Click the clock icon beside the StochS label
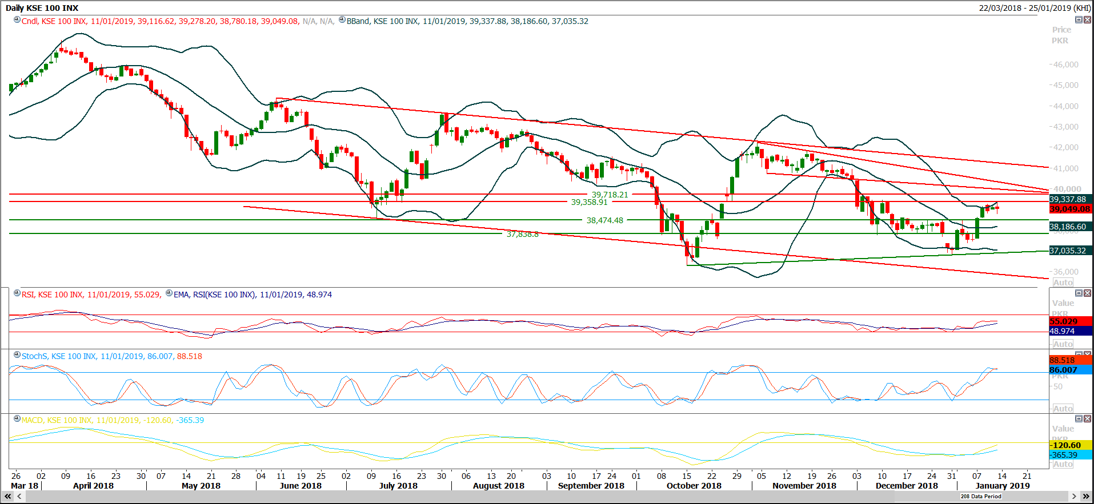This screenshot has width=1094, height=504. (17, 355)
